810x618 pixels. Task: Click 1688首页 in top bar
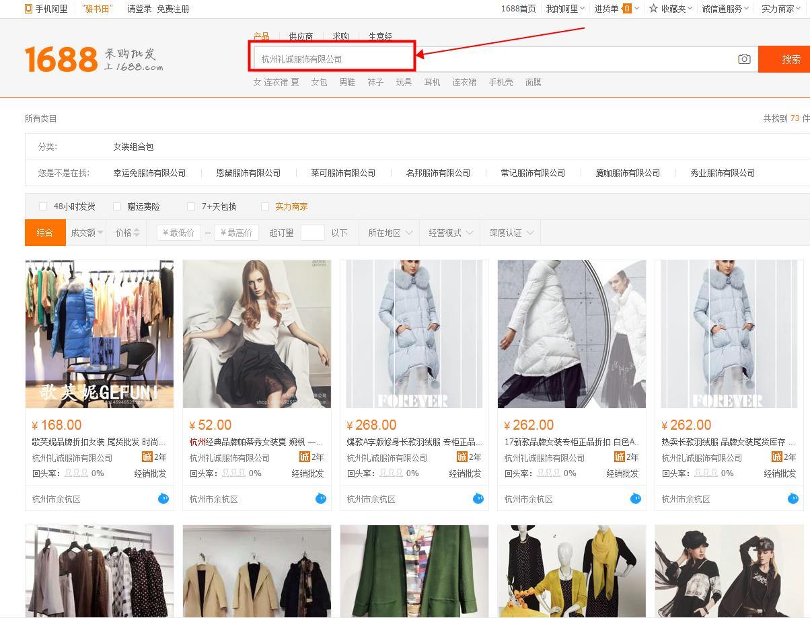519,9
